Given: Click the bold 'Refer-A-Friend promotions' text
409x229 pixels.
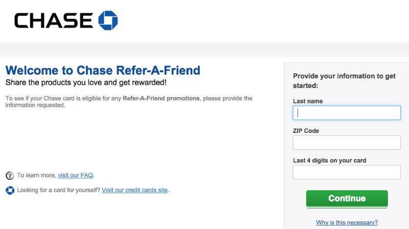Looking at the screenshot, I should coord(161,98).
